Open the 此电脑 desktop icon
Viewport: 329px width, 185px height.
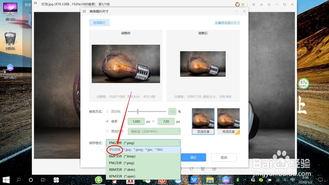(10, 12)
